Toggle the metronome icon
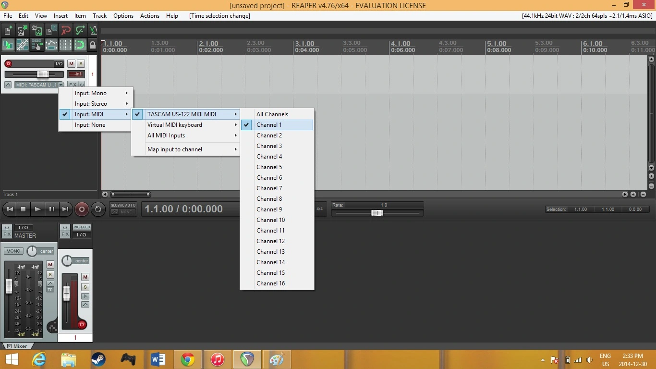Viewport: 656px width, 369px height. pyautogui.click(x=94, y=30)
